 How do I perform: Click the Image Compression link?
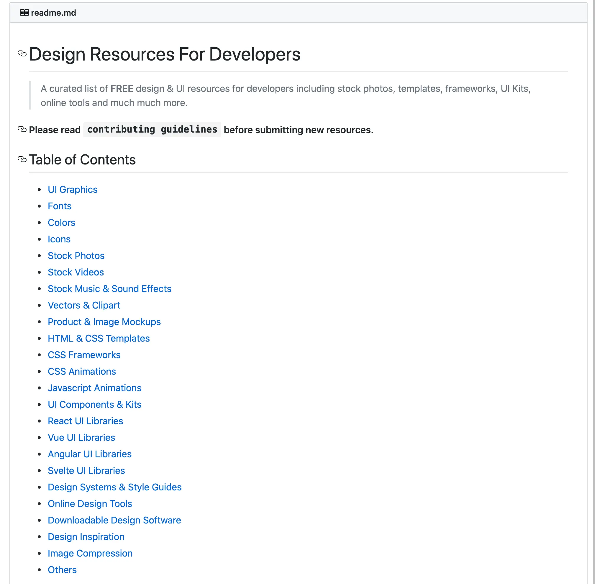90,554
